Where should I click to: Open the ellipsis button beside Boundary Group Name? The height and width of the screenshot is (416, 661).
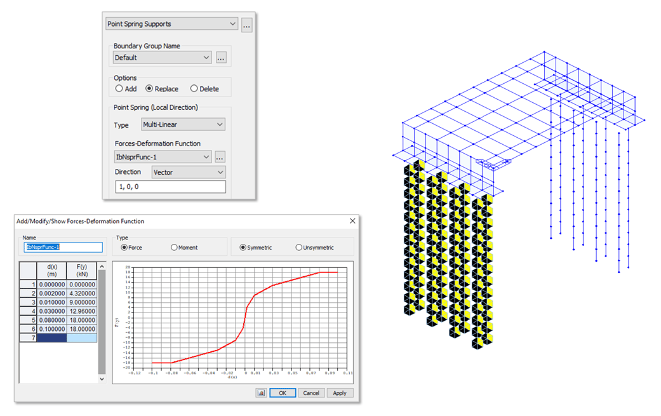click(x=220, y=57)
